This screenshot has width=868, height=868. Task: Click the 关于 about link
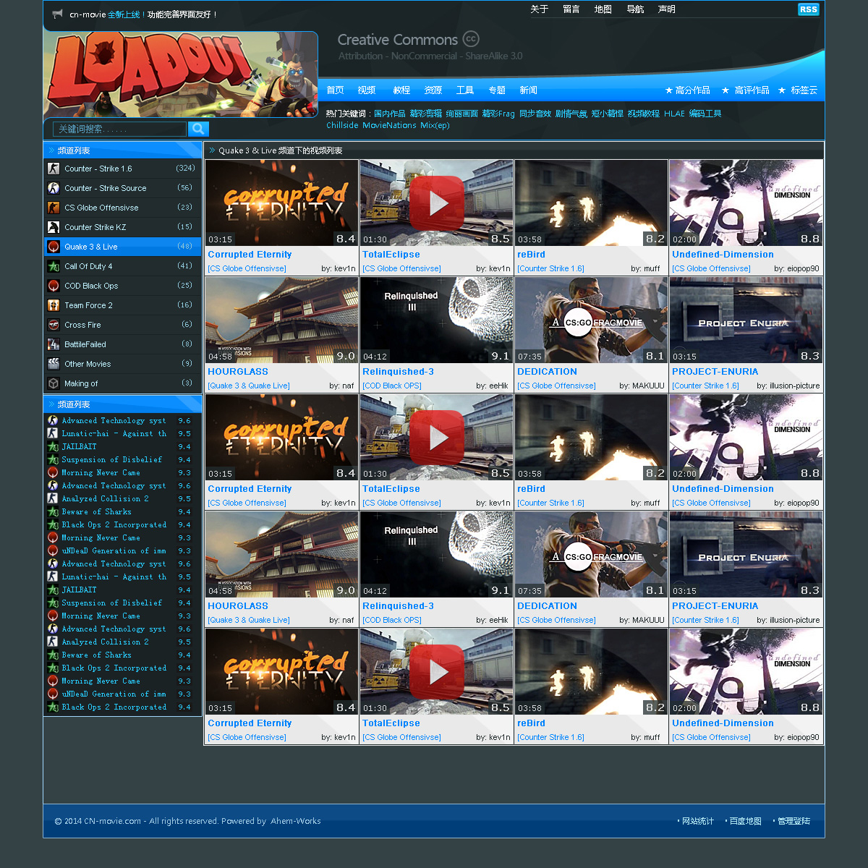[540, 9]
